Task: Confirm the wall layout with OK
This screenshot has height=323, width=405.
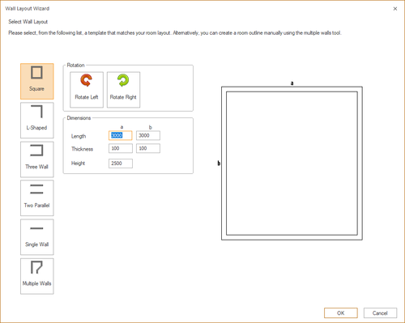Action: coord(341,313)
